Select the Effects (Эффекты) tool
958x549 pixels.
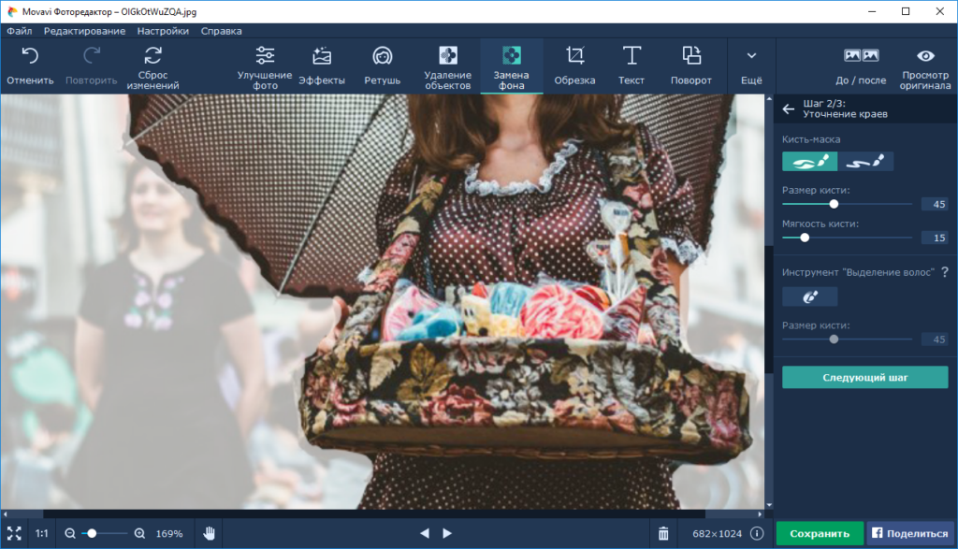(x=322, y=65)
